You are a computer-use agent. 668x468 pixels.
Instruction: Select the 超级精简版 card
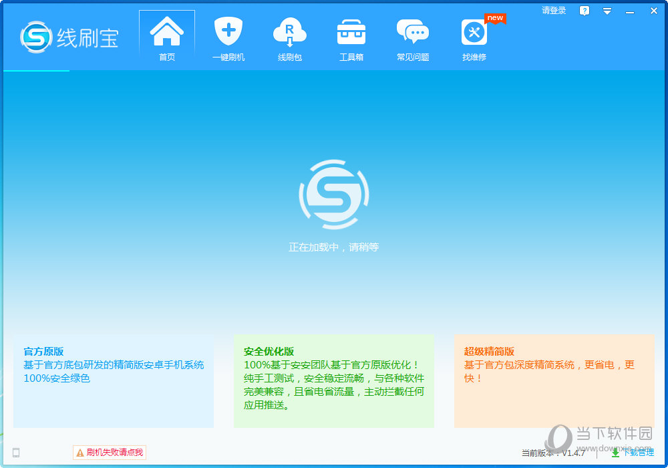click(554, 381)
